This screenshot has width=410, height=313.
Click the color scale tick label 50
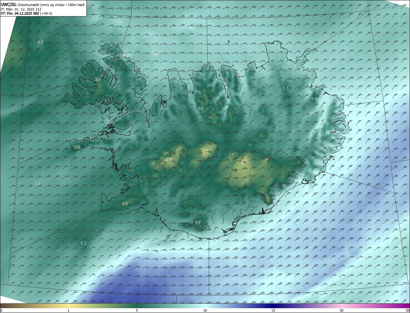click(407, 310)
